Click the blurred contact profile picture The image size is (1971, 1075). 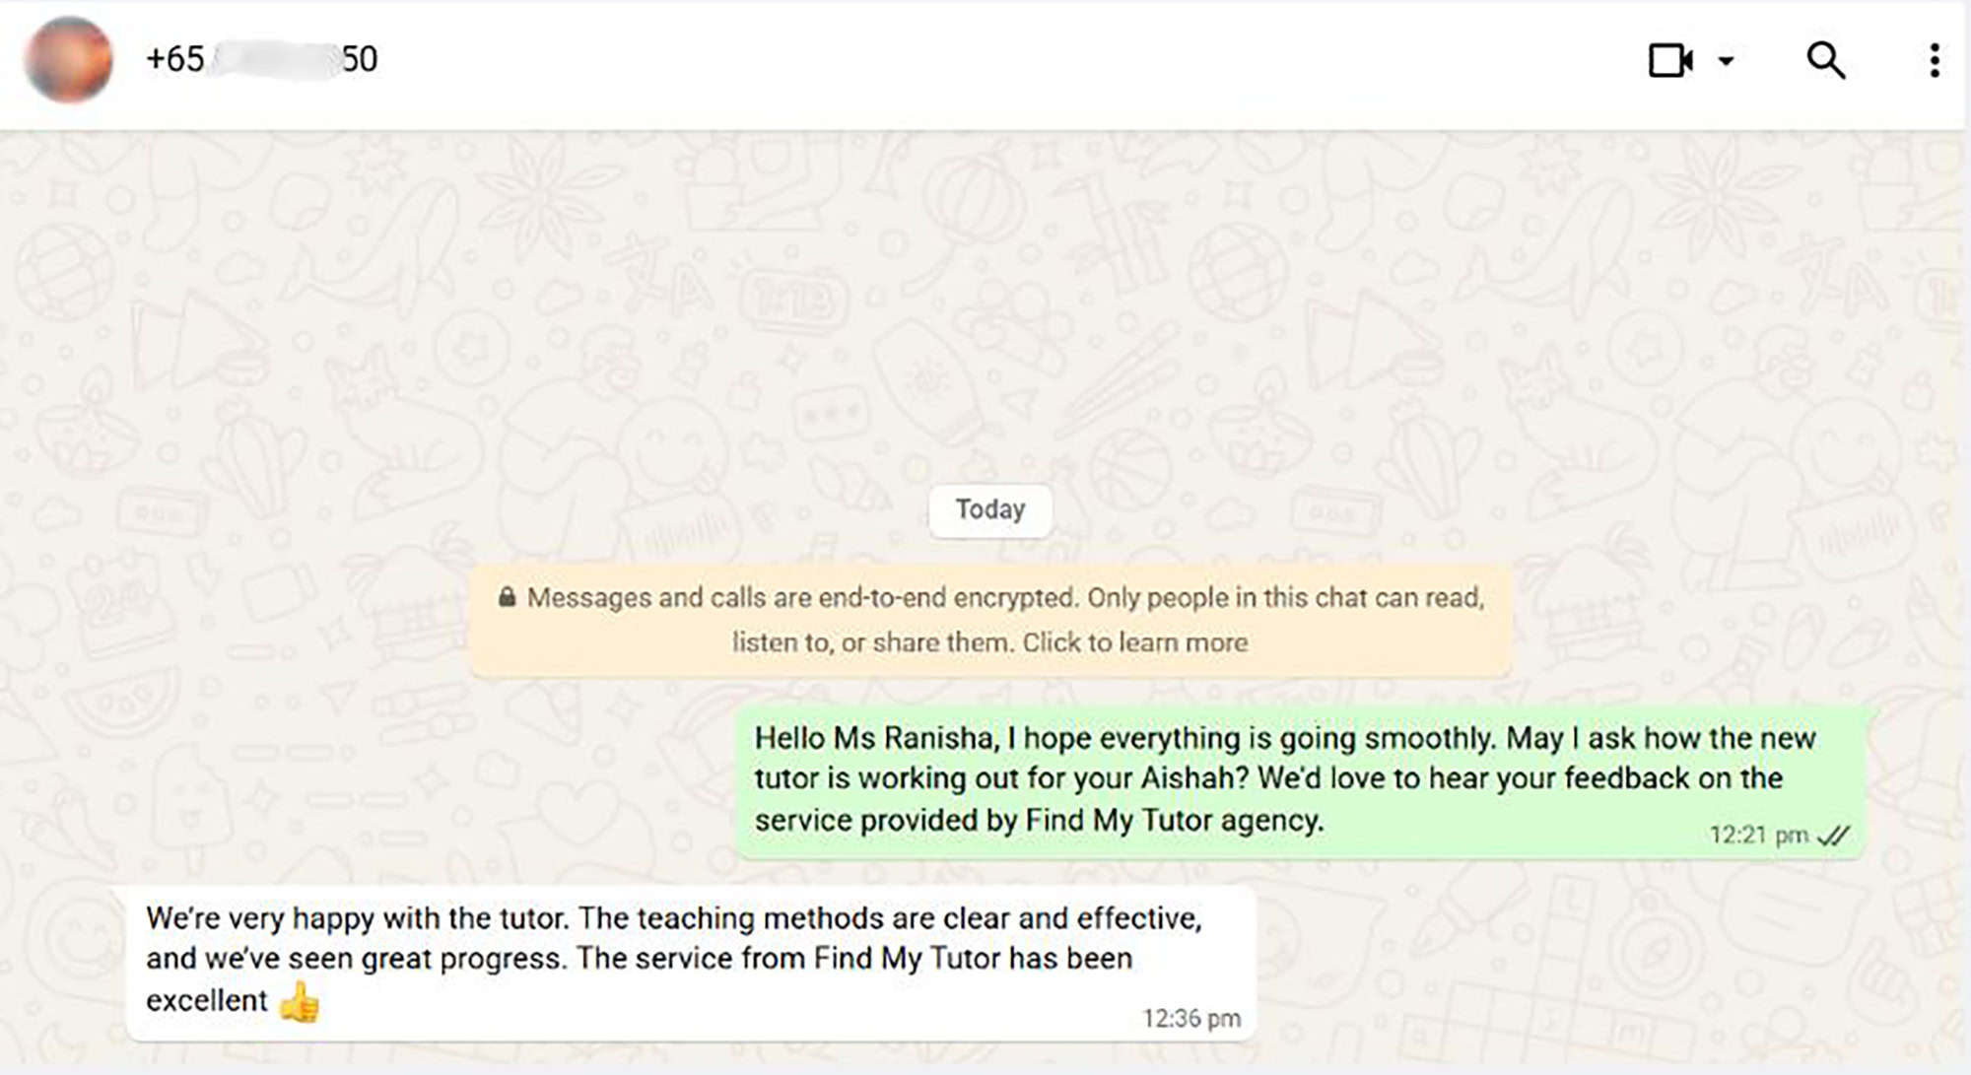tap(69, 59)
